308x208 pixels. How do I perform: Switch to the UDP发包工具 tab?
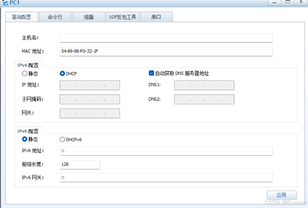coord(122,17)
